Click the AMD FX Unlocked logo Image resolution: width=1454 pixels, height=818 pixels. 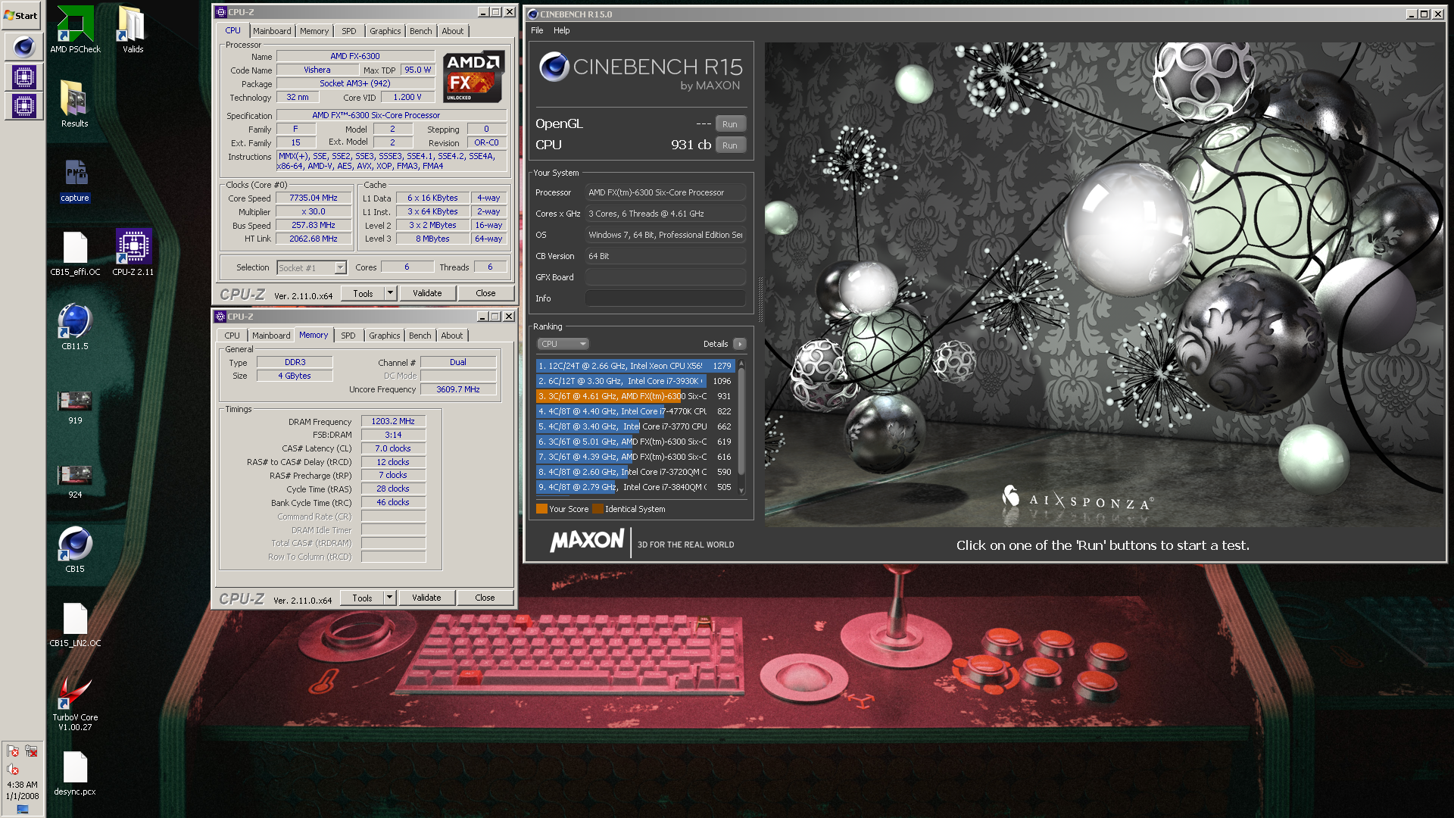pyautogui.click(x=473, y=76)
